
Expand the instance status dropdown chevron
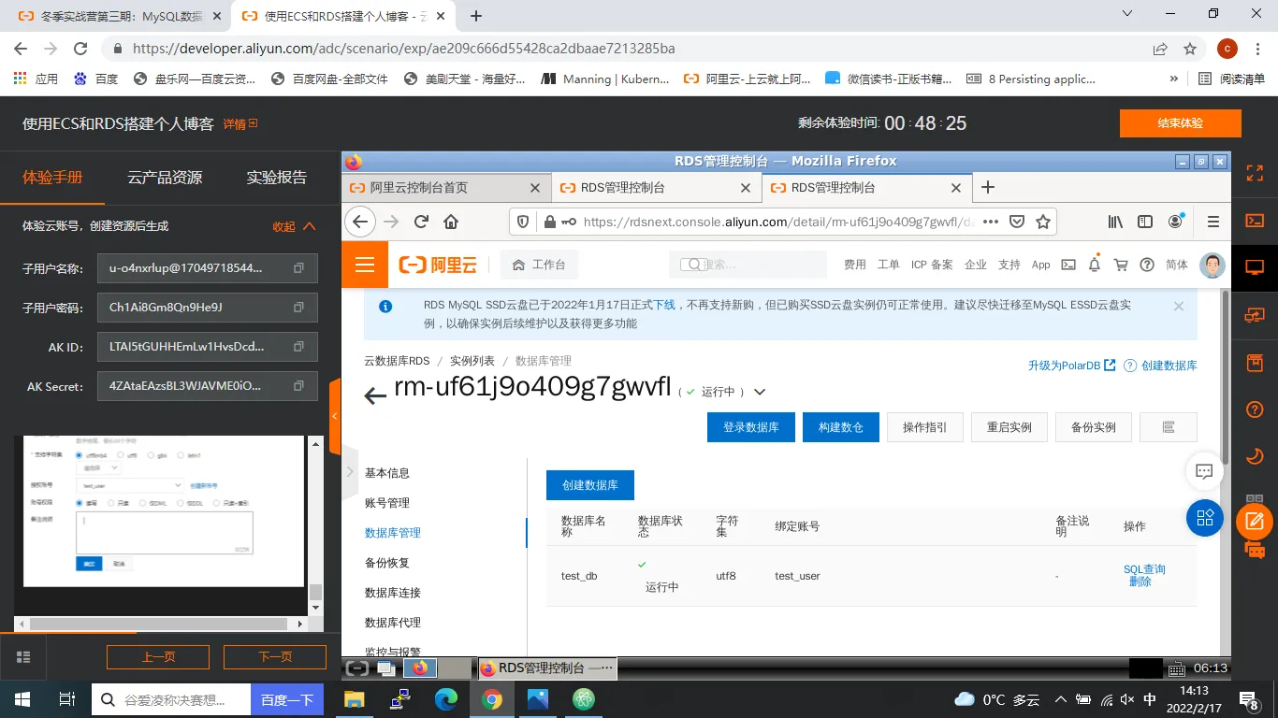click(760, 392)
